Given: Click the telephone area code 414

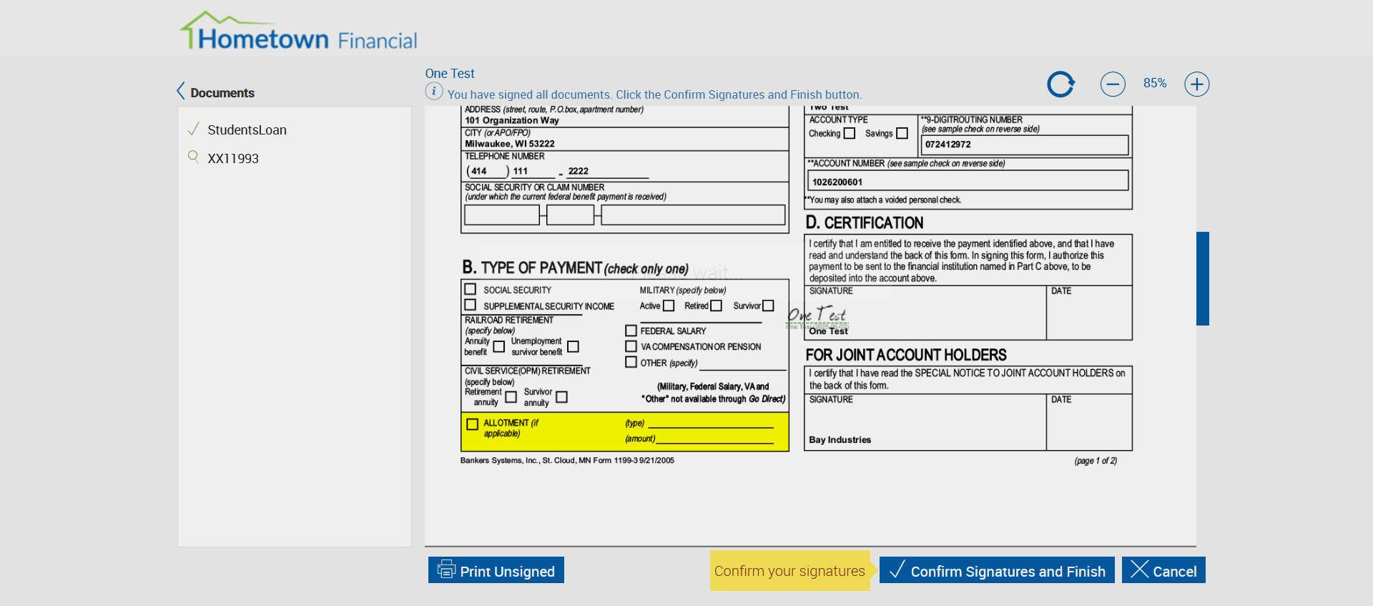Looking at the screenshot, I should coord(478,171).
